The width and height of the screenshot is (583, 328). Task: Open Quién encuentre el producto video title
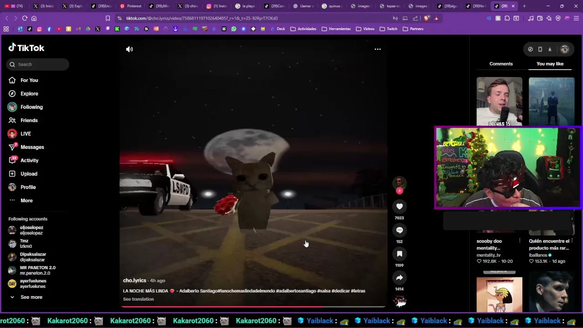[549, 245]
